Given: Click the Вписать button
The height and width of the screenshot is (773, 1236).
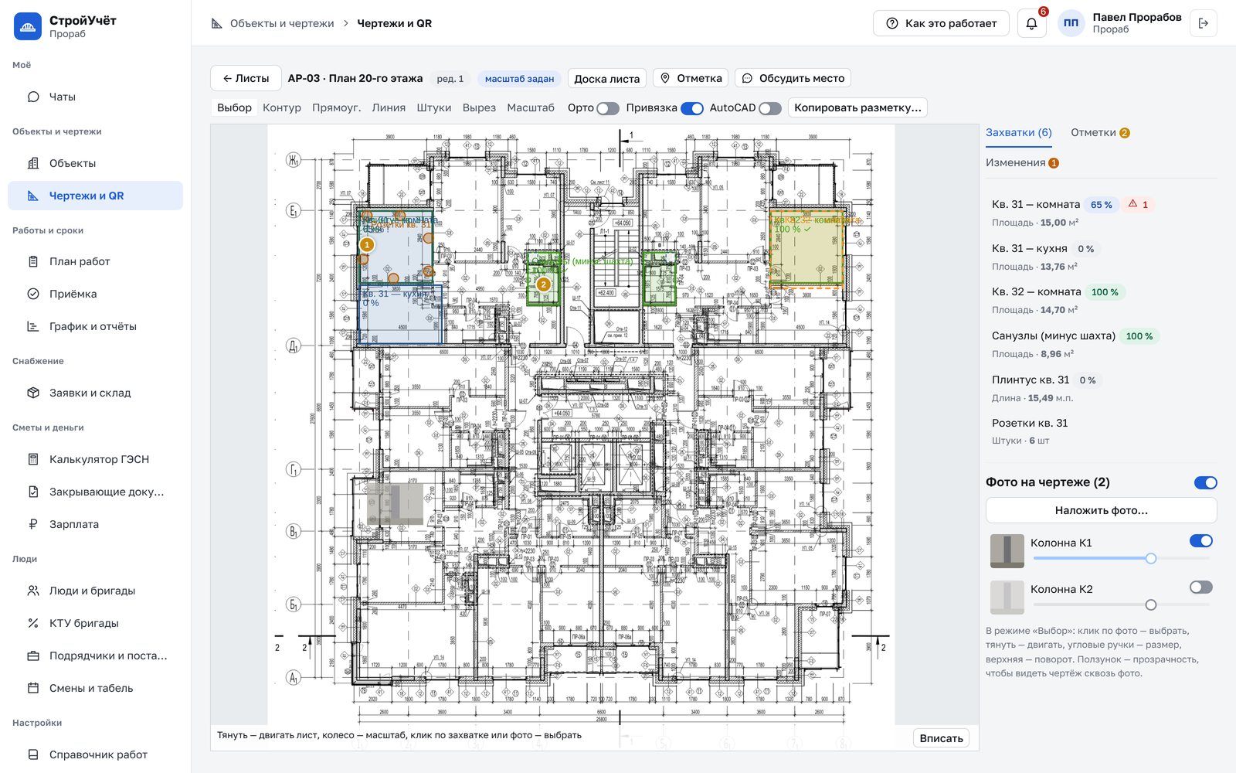Looking at the screenshot, I should coord(941,738).
